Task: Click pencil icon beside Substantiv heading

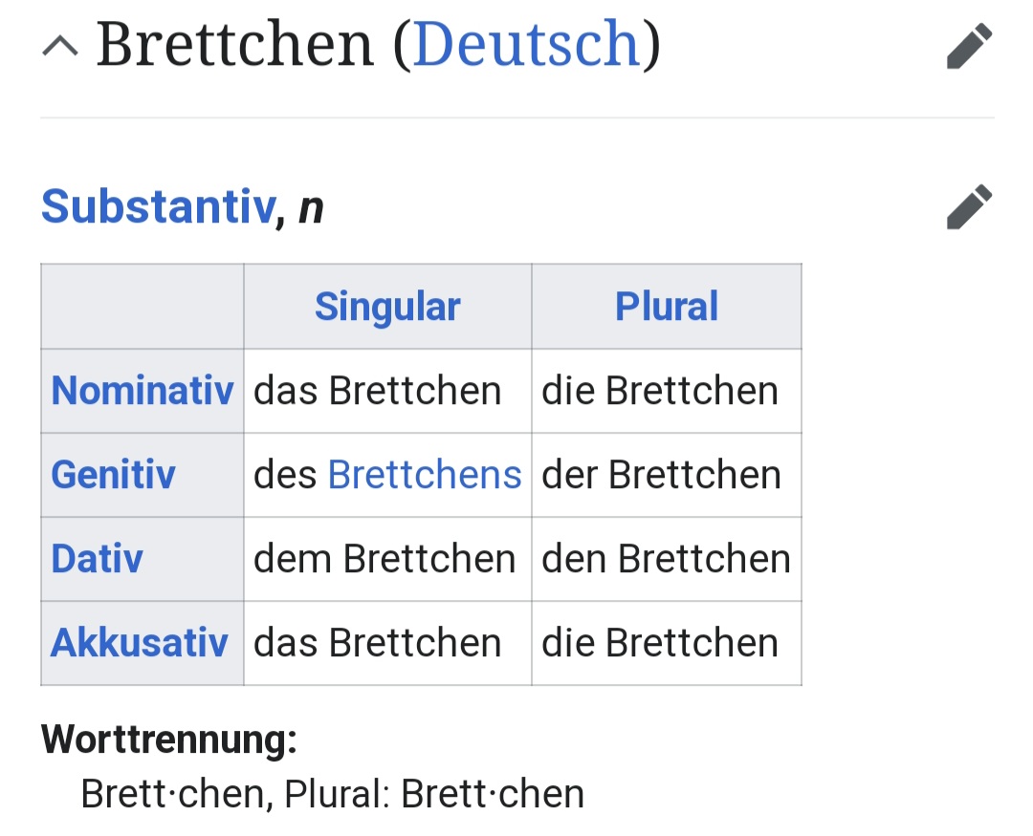Action: point(969,207)
